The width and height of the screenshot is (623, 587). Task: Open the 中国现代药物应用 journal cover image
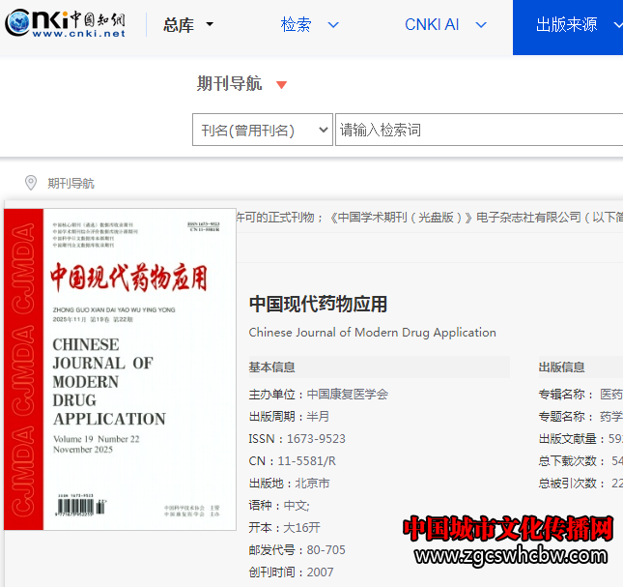(121, 369)
